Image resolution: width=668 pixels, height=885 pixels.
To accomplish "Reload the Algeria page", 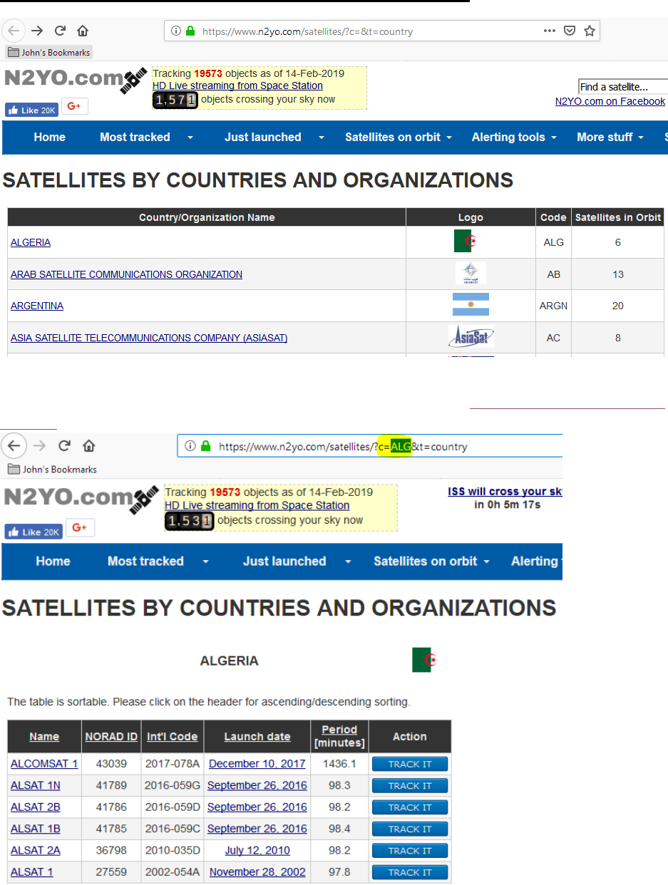I will [x=64, y=446].
